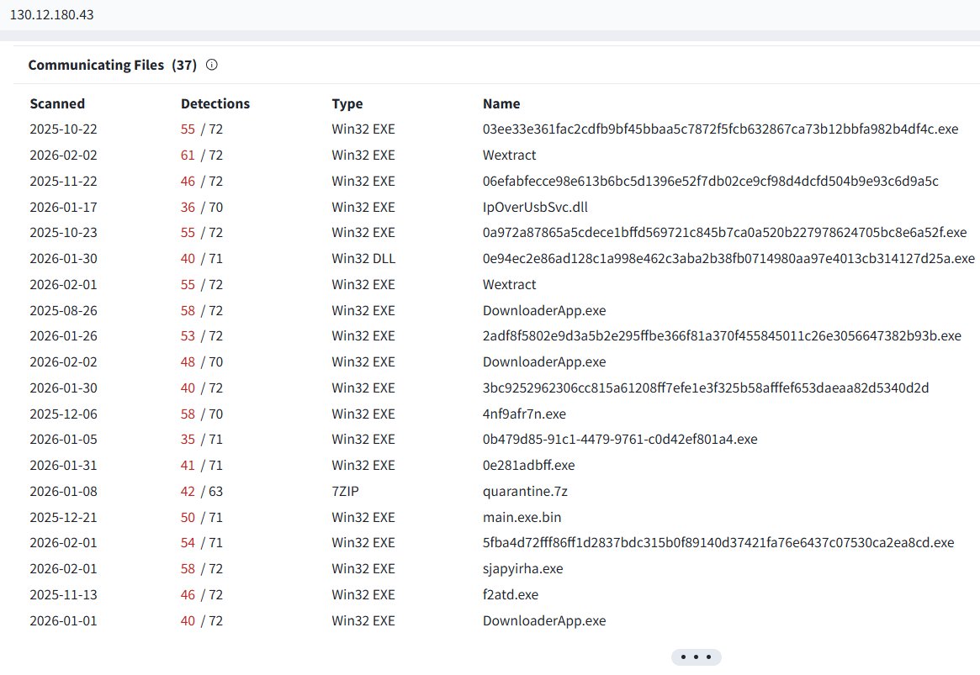Click Win32 EXE type in IpOverUsbSvc.dll row
This screenshot has height=675, width=980.
coord(363,208)
